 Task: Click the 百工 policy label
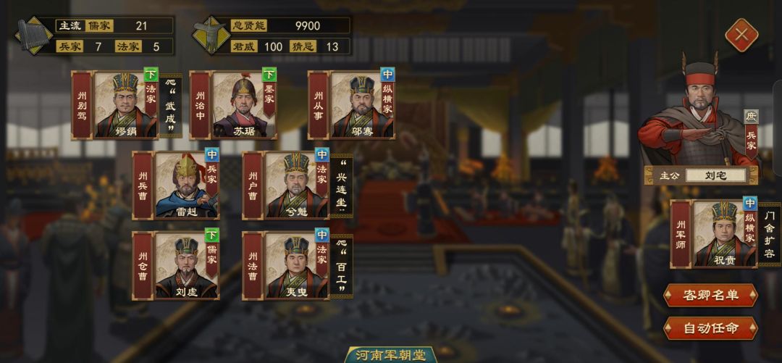pyautogui.click(x=342, y=266)
